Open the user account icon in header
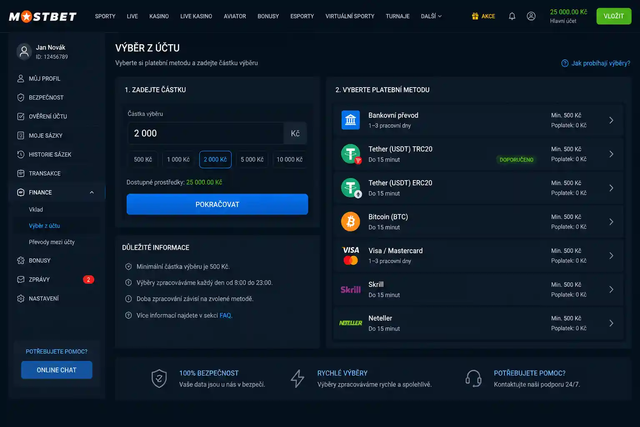640x427 pixels. coord(531,16)
